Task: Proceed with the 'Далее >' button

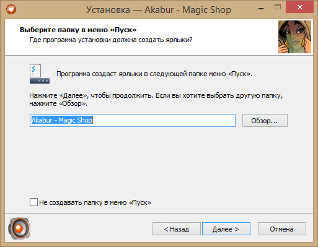Action: (226, 229)
